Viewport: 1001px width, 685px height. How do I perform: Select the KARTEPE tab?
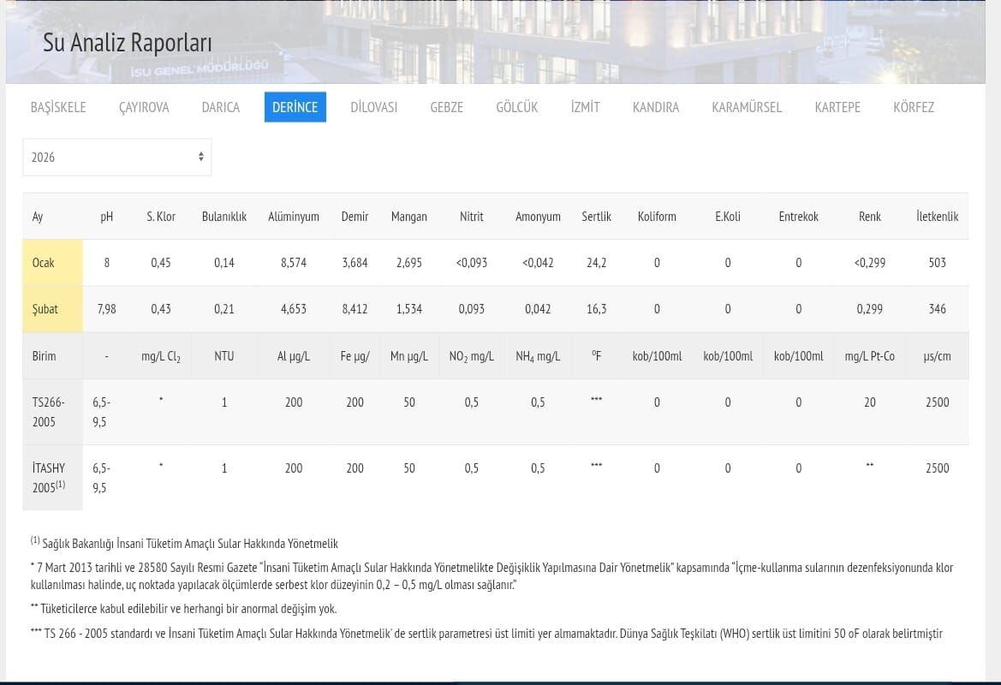tap(837, 107)
